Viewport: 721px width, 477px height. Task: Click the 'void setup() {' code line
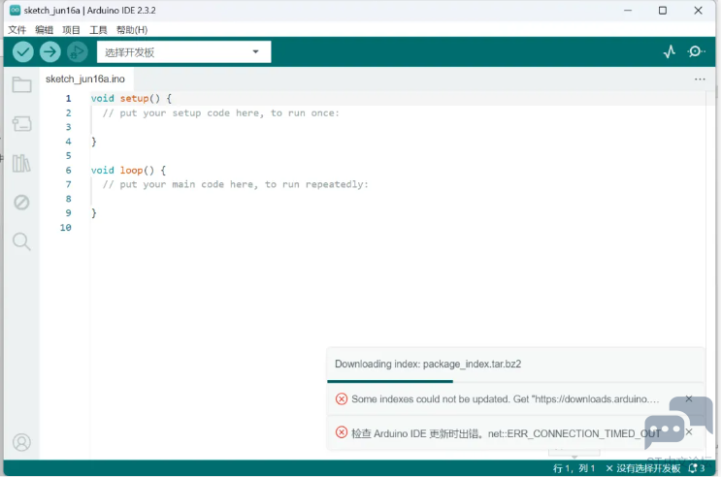tap(131, 98)
